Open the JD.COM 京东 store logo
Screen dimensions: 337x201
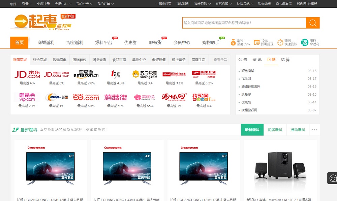point(27,74)
